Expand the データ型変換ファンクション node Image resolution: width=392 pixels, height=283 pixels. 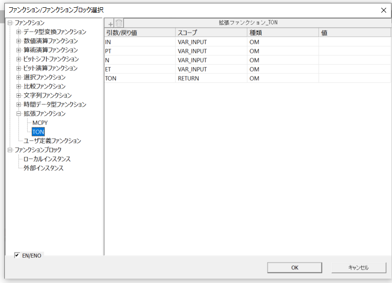click(19, 32)
